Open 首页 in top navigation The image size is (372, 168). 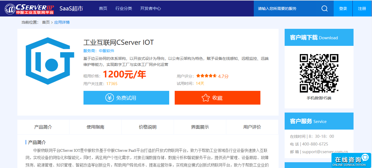pyautogui.click(x=103, y=9)
